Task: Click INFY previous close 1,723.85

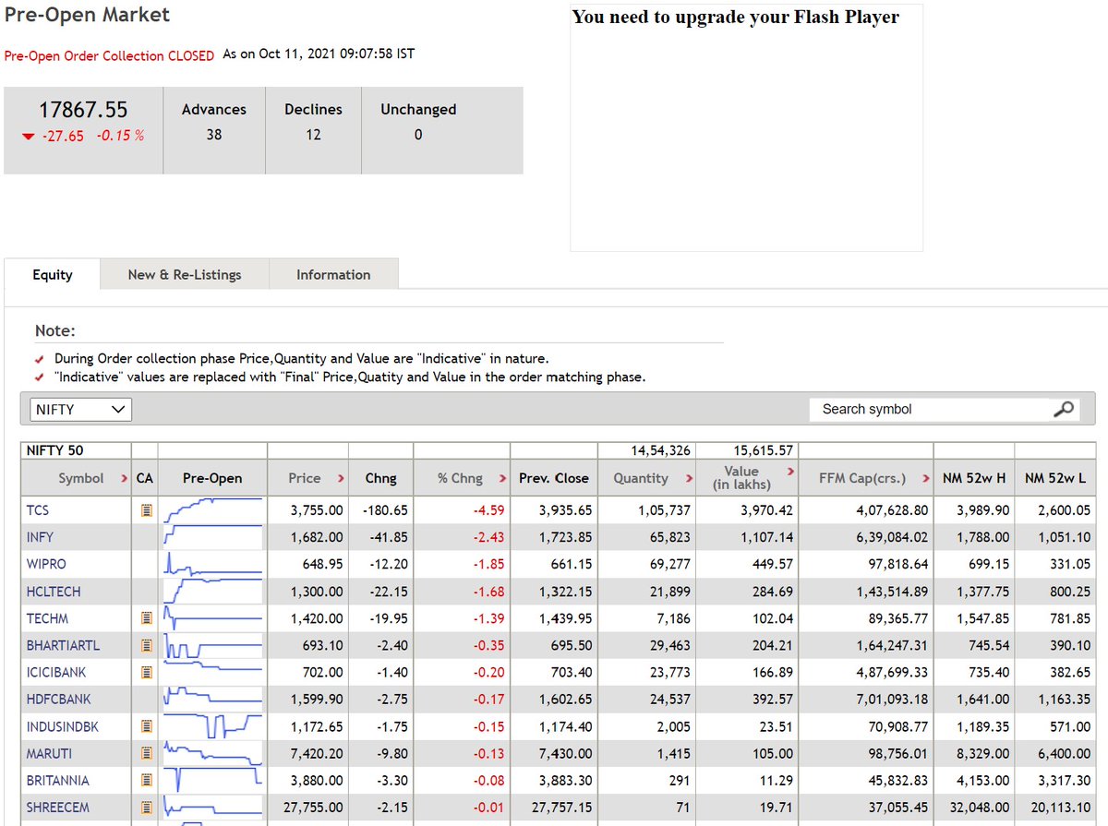Action: click(565, 537)
